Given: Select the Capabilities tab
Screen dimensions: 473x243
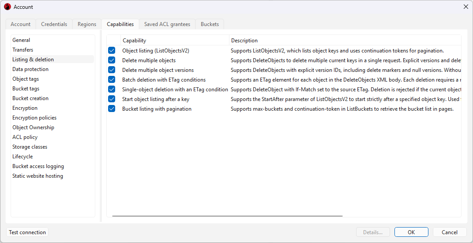Looking at the screenshot, I should coord(120,24).
